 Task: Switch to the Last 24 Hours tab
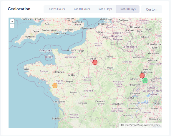[x=56, y=9]
